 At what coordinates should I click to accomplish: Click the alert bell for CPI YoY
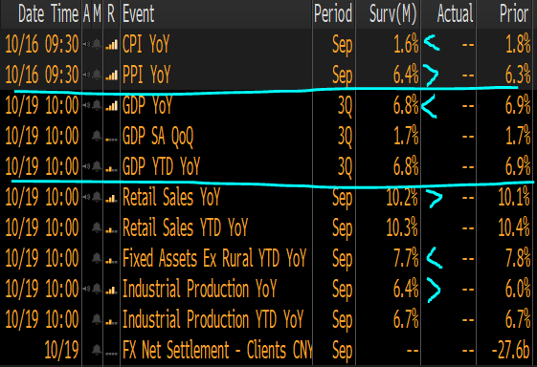pos(97,45)
